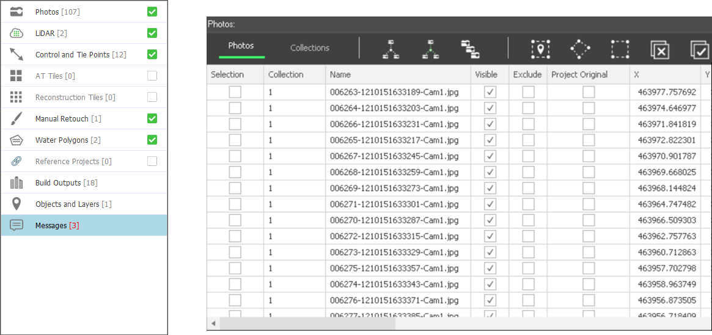The height and width of the screenshot is (335, 712).
Task: Click the cascading folders toolbar icon
Action: [470, 49]
